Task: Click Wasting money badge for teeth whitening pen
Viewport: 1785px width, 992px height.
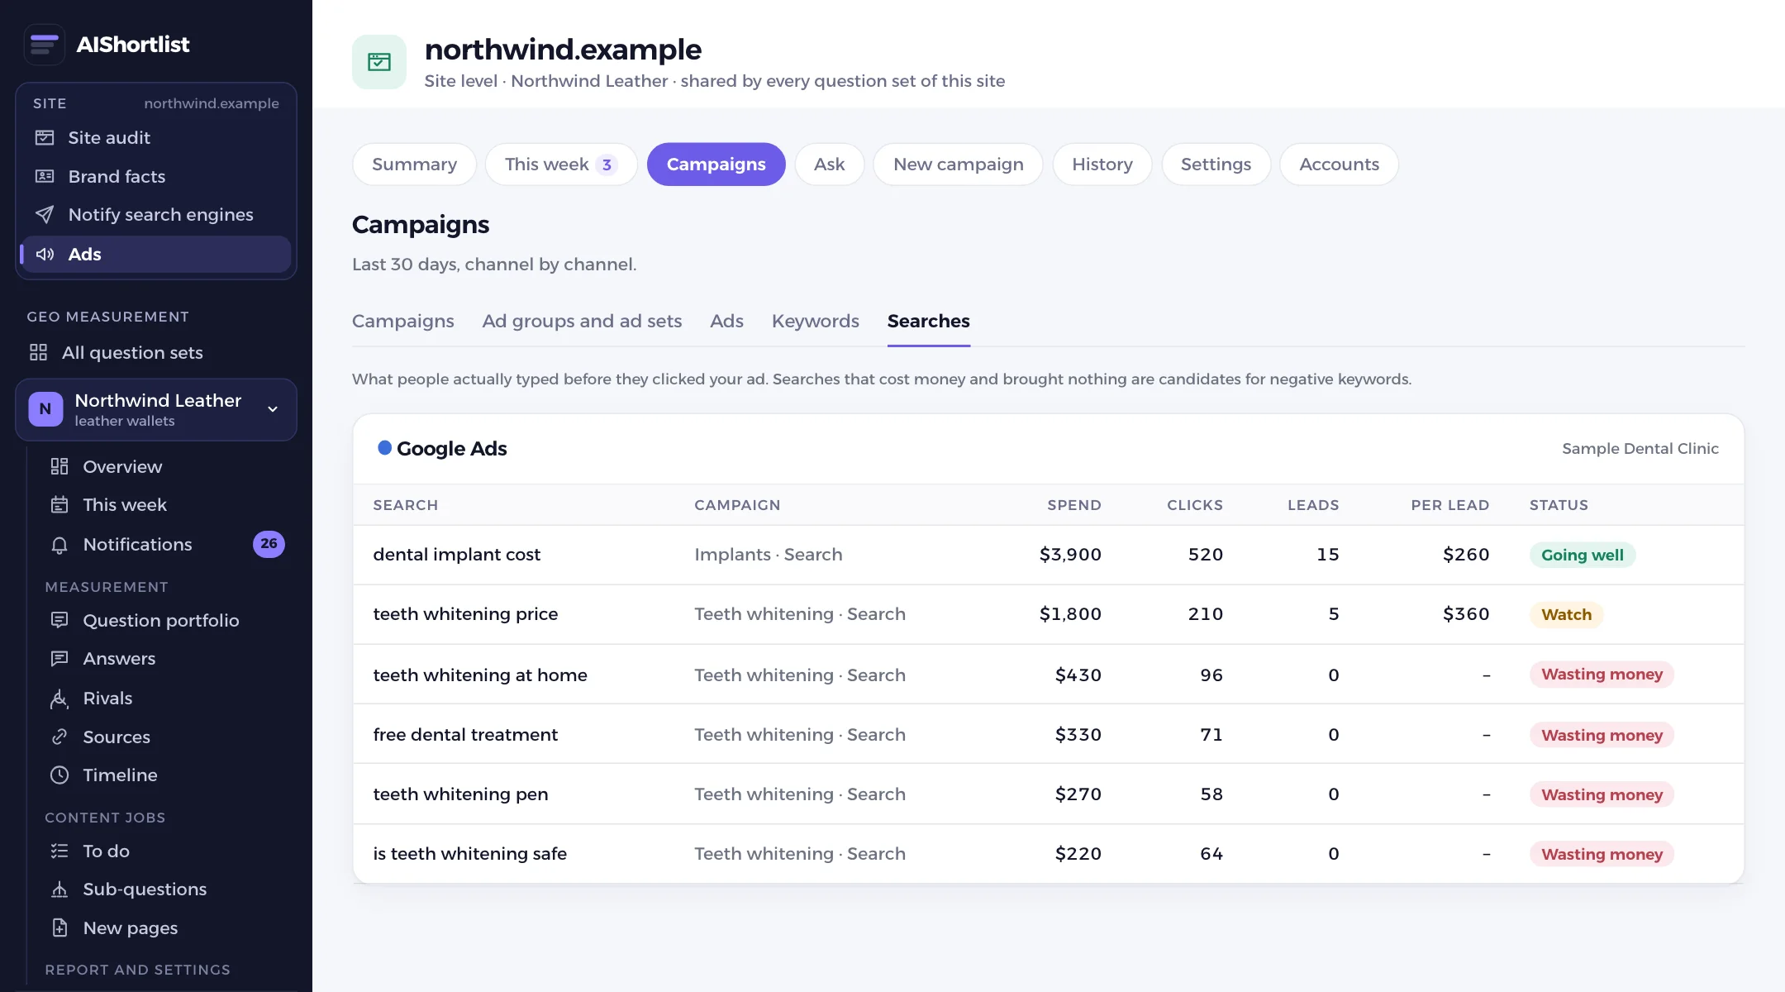Action: tap(1602, 795)
